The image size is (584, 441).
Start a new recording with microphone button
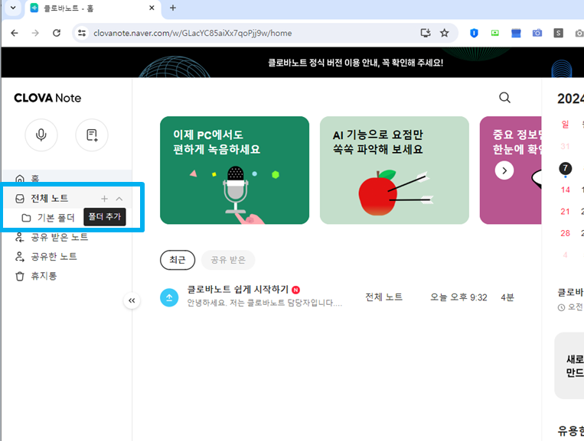click(x=41, y=135)
